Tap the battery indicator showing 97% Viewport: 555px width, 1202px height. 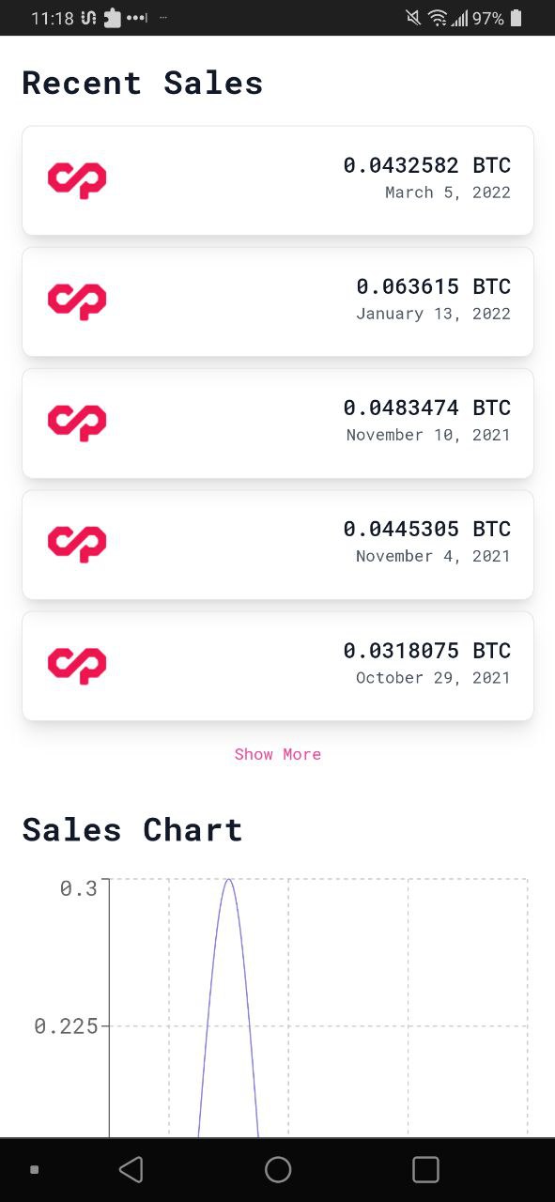516,18
